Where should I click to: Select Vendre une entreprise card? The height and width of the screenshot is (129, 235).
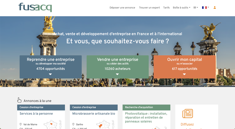(x=117, y=67)
